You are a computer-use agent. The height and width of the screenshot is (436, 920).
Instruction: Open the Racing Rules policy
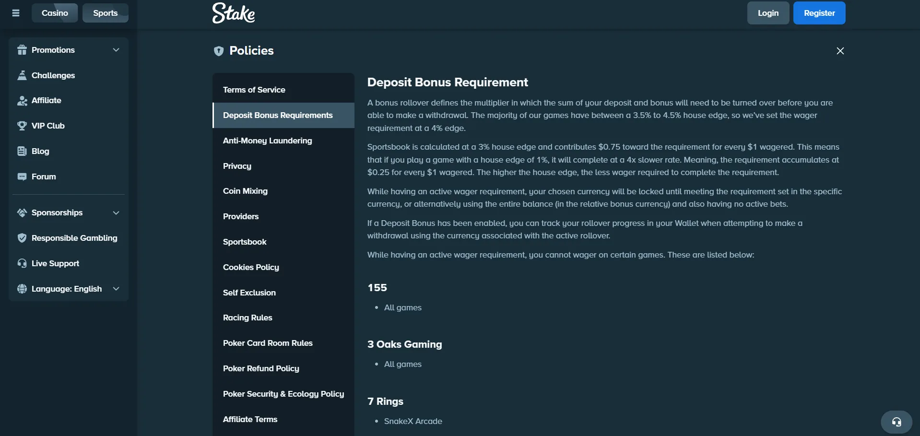click(x=283, y=318)
